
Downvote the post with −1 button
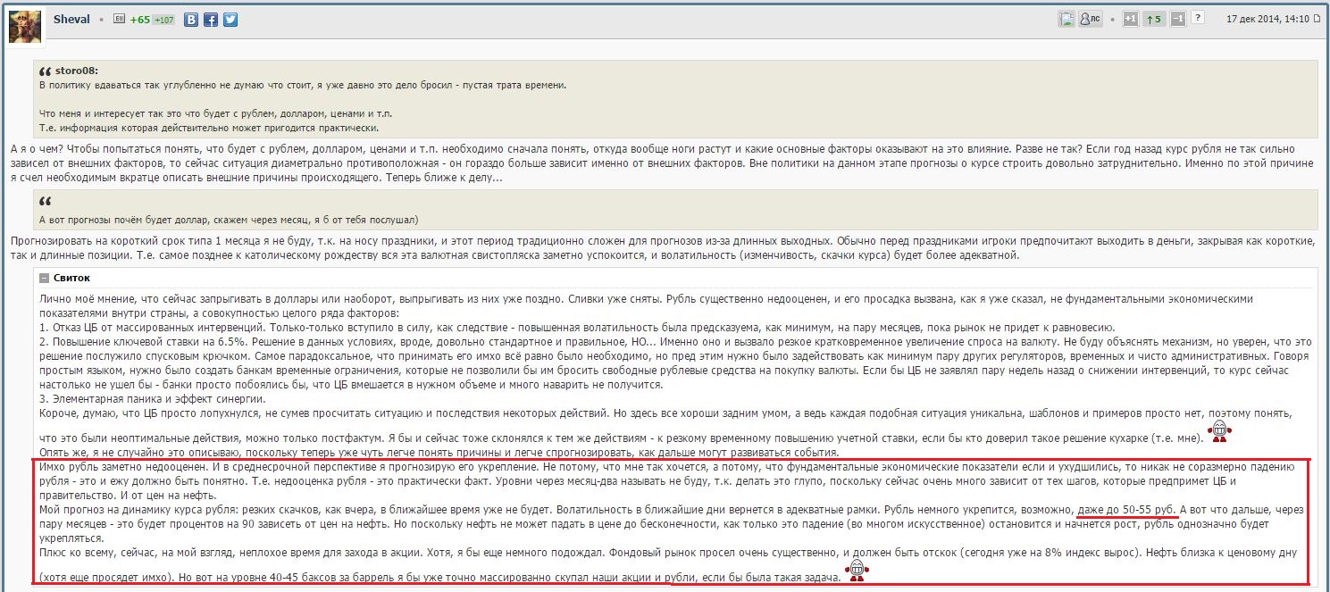[1177, 19]
